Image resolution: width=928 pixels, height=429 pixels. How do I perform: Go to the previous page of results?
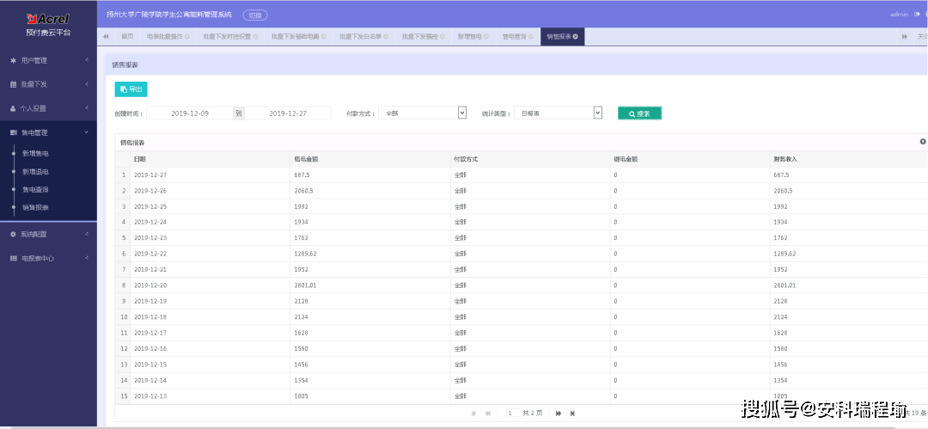[488, 413]
